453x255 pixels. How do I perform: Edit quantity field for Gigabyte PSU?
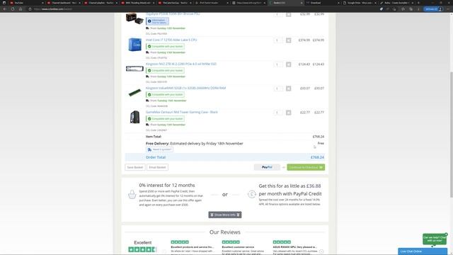[x=278, y=14]
